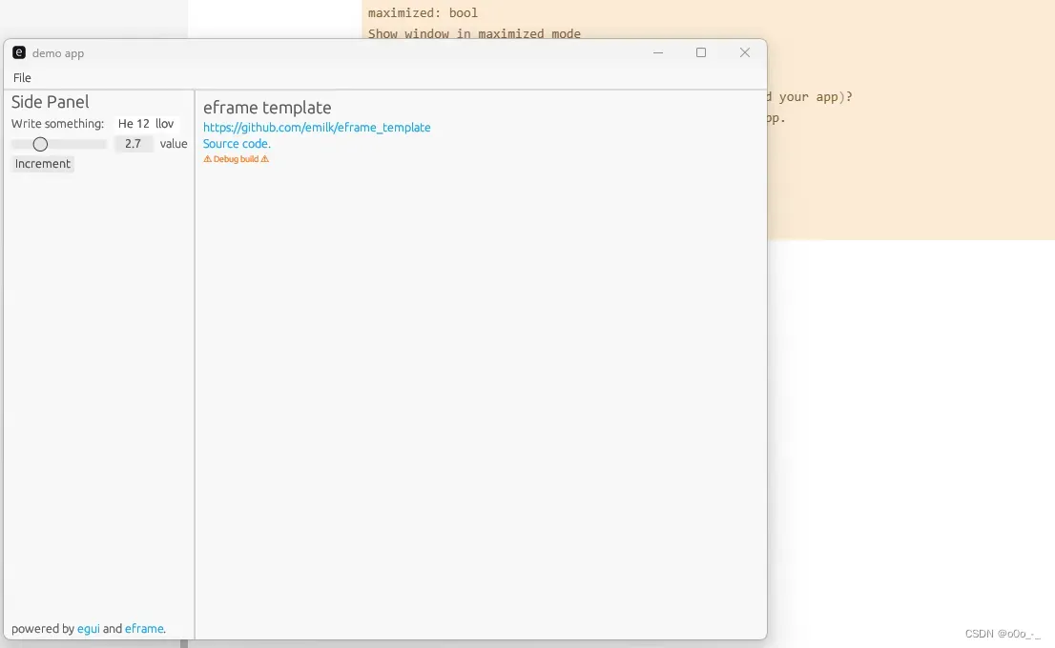The image size is (1055, 648).
Task: Close the demo app window
Action: coord(745,52)
